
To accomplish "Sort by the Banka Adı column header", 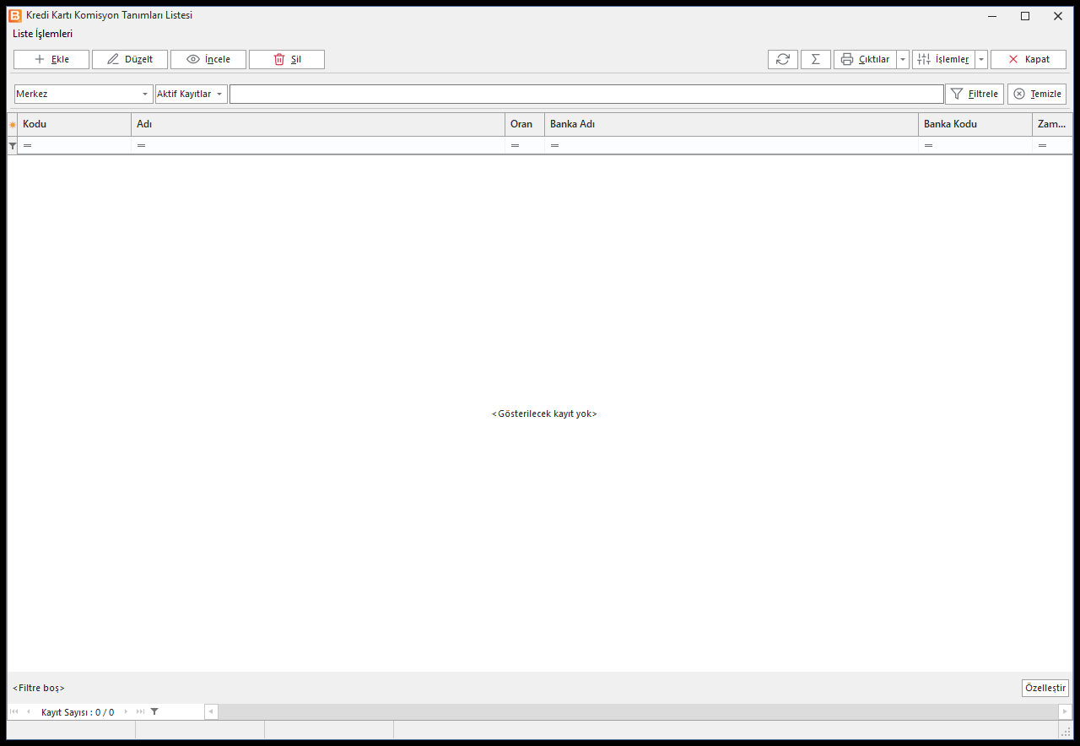I will click(731, 124).
